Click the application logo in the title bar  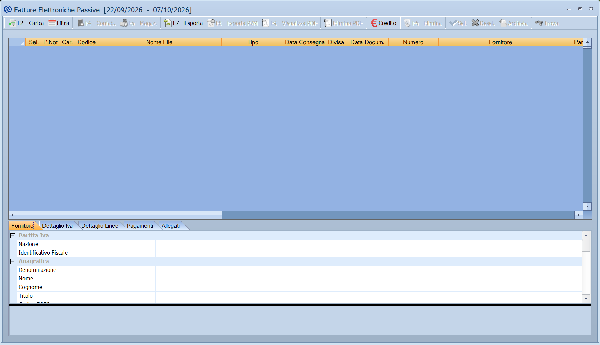[8, 9]
